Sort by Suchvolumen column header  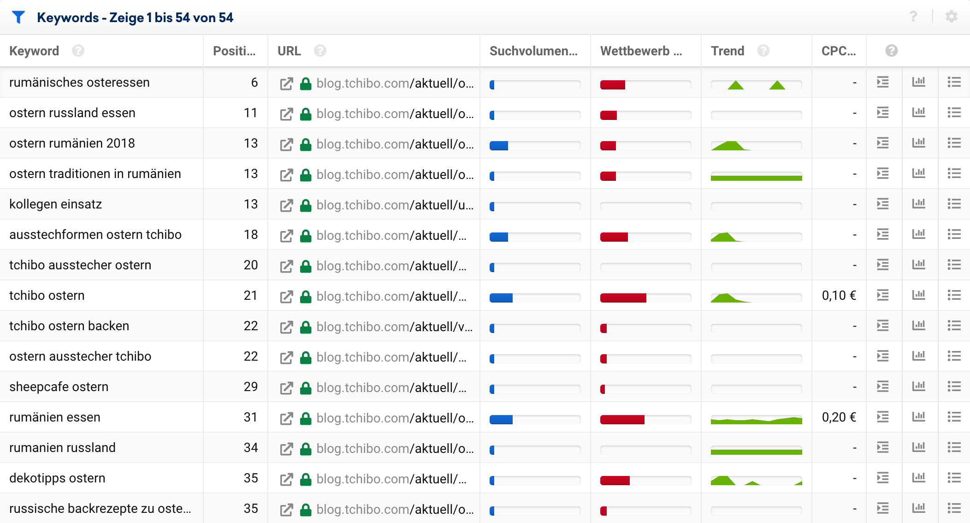click(533, 51)
